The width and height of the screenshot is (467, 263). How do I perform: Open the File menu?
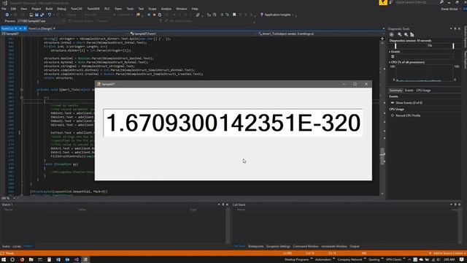pyautogui.click(x=4, y=9)
